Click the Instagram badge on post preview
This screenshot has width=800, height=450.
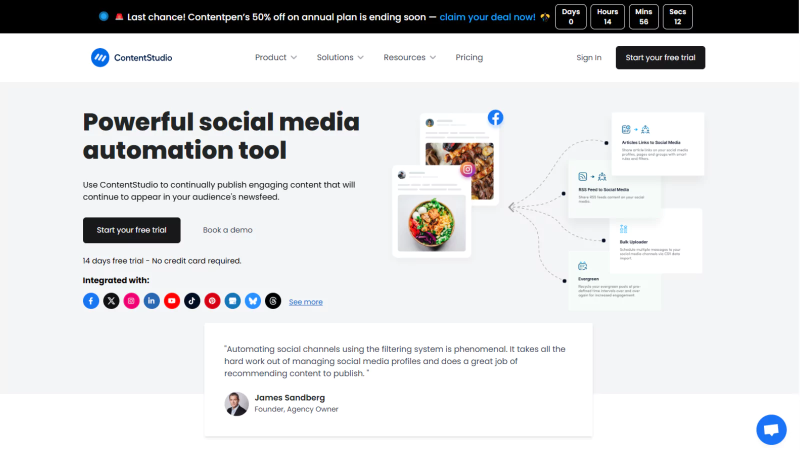(x=467, y=169)
